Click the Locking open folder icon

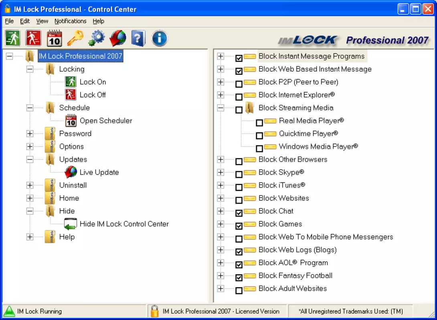(50, 69)
